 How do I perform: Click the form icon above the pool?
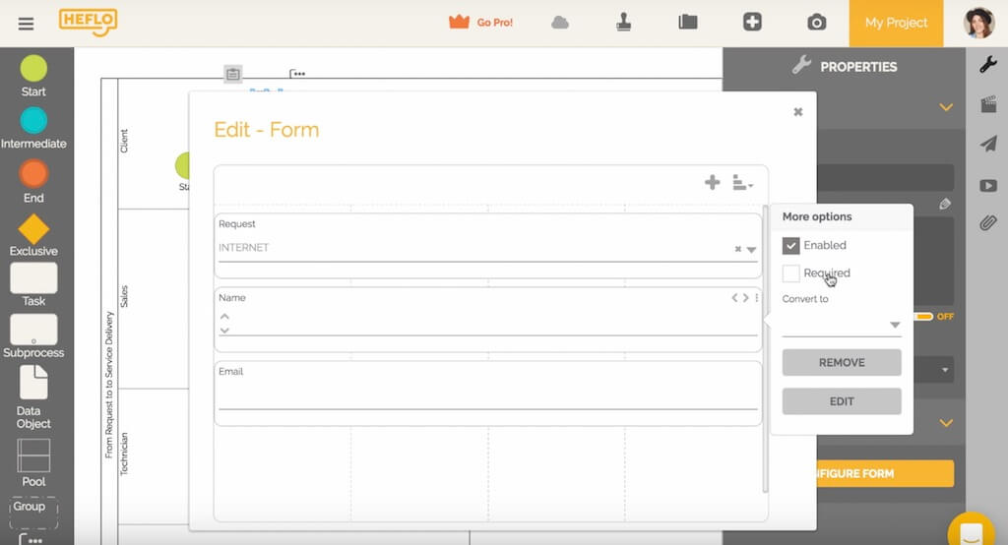[232, 74]
